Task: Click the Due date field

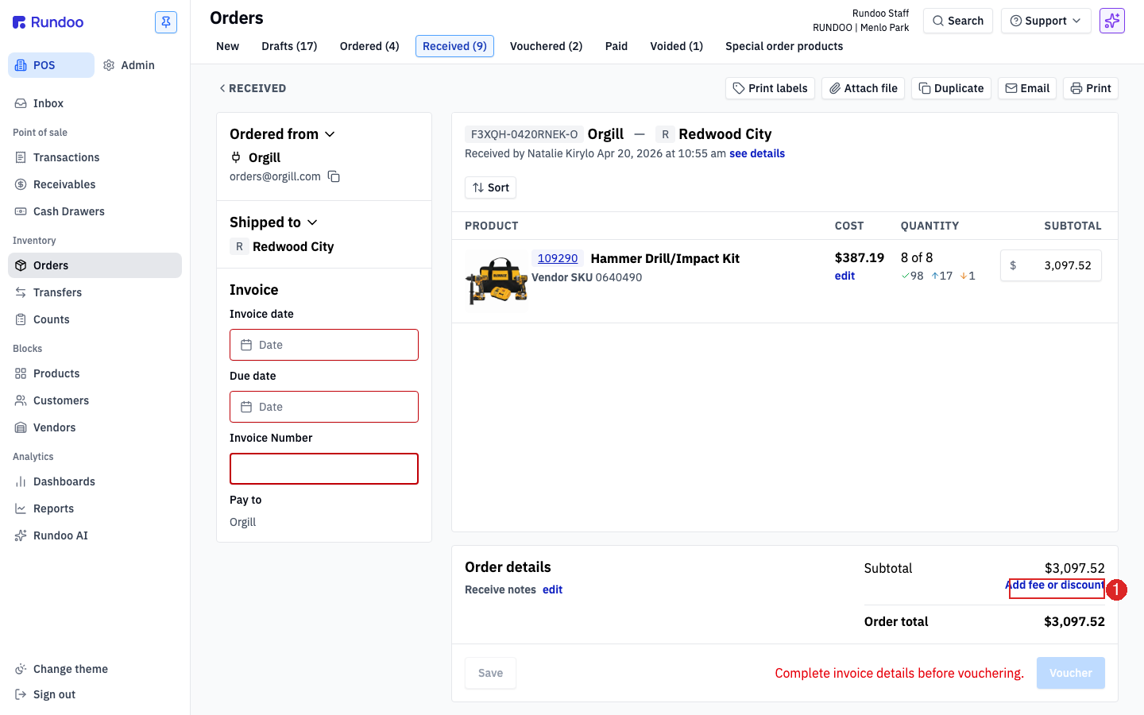Action: [324, 407]
